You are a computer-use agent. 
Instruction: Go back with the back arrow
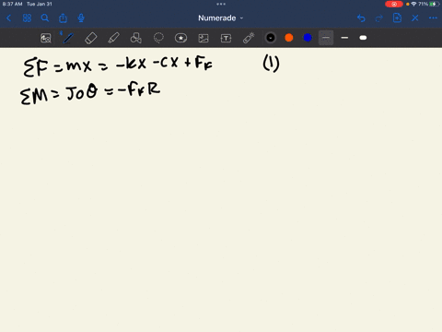click(x=8, y=18)
